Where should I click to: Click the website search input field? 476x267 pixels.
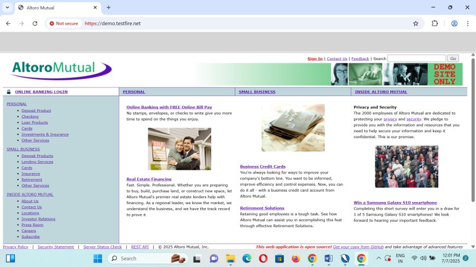pyautogui.click(x=416, y=58)
